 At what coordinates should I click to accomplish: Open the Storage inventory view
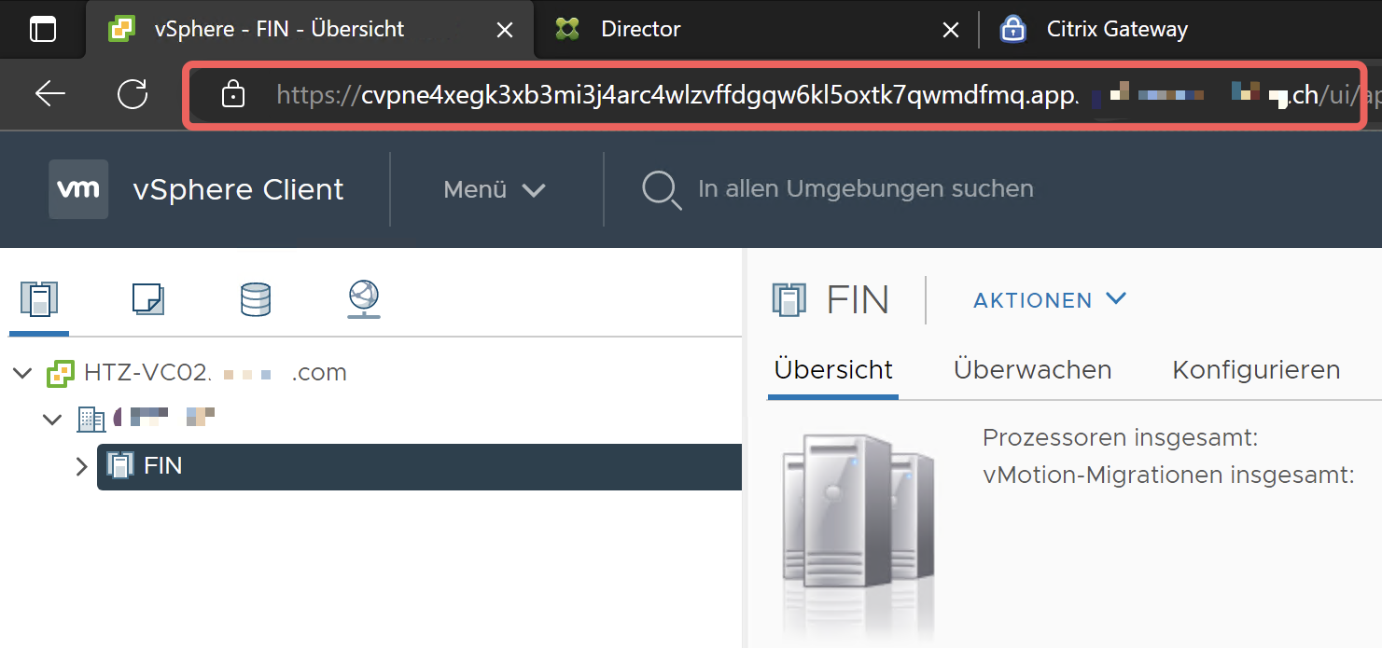tap(255, 298)
